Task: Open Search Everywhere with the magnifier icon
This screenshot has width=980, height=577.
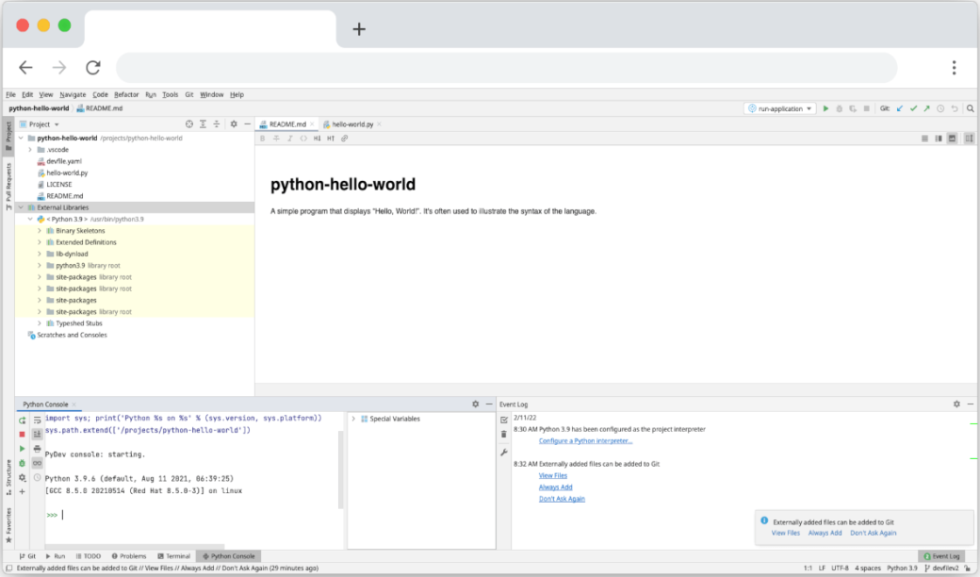Action: click(971, 108)
